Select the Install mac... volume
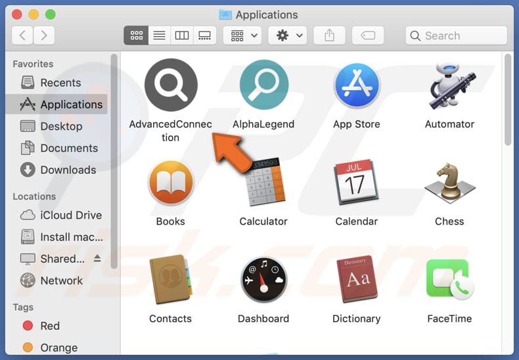This screenshot has width=519, height=360. (x=56, y=237)
